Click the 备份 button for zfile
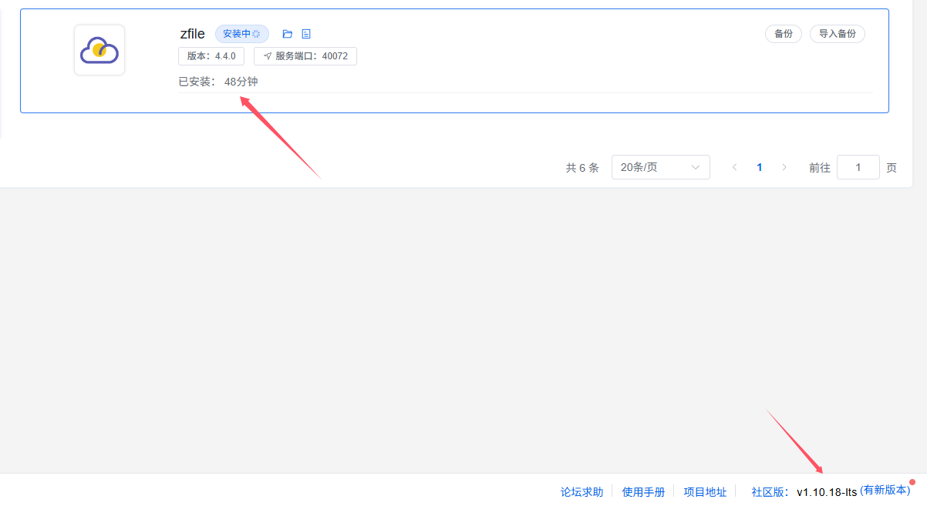This screenshot has width=927, height=506. point(783,34)
